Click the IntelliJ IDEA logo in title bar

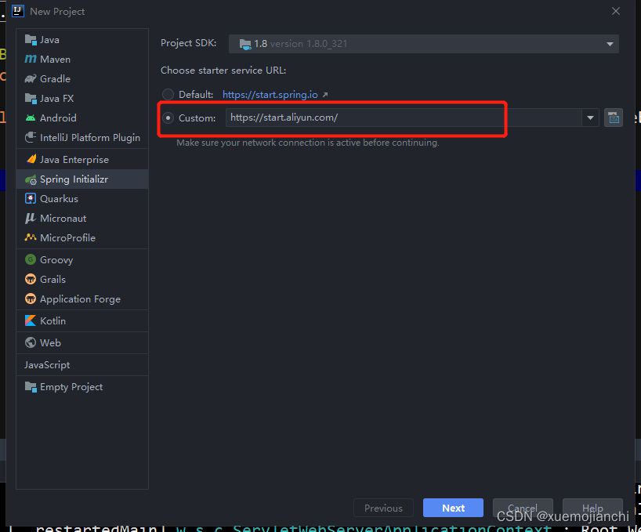tap(18, 11)
